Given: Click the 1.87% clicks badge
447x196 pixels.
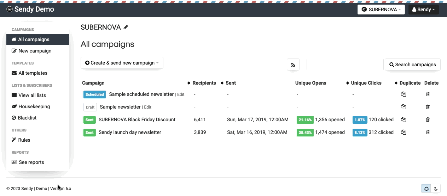Looking at the screenshot, I should pos(360,120).
